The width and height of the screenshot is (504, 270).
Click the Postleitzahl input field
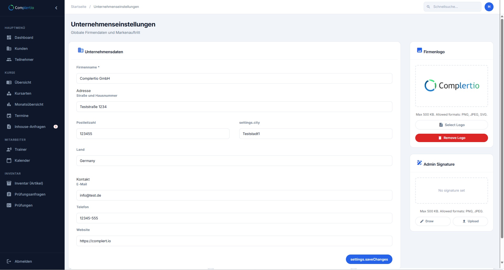point(153,134)
